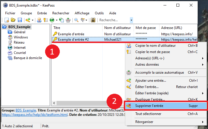Screen dimensions: 208x129
Task: Select the Exemple d'entrée #2 row
Action: 124,40
